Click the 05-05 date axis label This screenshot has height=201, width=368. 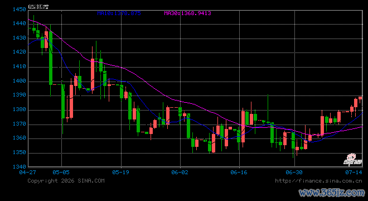point(61,173)
